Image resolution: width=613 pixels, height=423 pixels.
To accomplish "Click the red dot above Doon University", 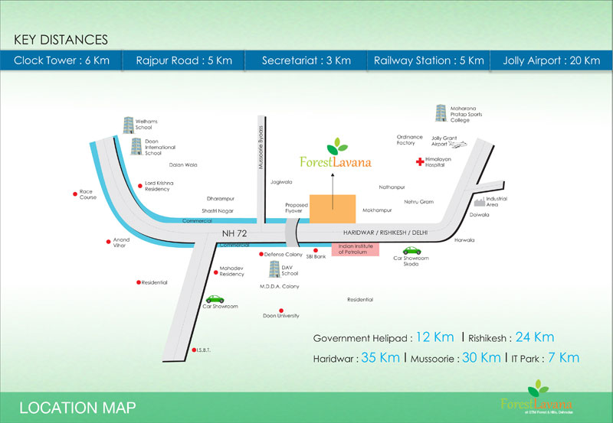I will click(x=281, y=311).
